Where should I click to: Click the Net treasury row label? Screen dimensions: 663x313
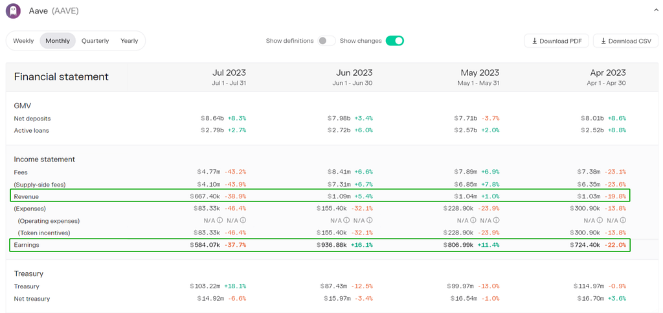tap(32, 299)
